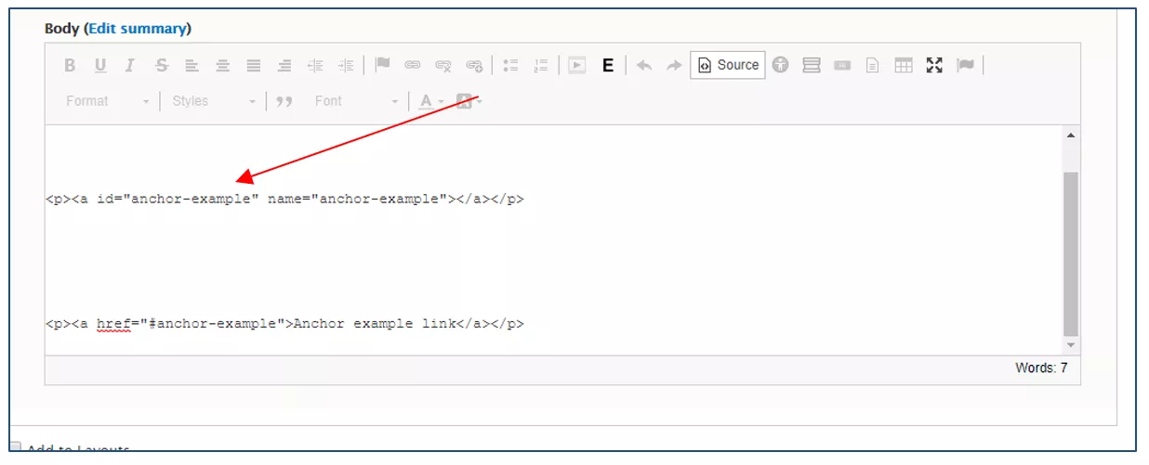Maximize the editor window
The width and height of the screenshot is (1149, 465).
click(934, 65)
